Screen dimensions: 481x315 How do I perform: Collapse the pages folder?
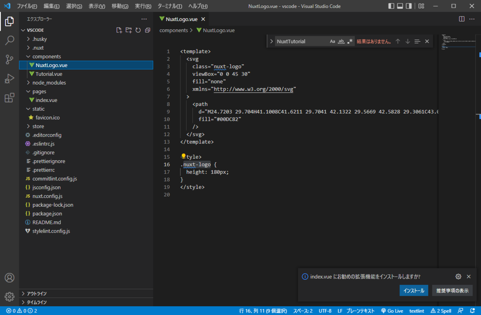click(x=86, y=91)
